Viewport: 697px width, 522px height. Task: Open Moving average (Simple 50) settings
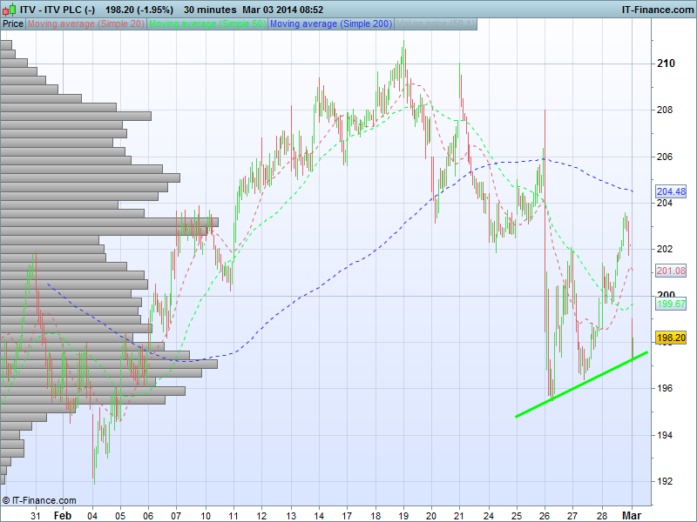[207, 23]
